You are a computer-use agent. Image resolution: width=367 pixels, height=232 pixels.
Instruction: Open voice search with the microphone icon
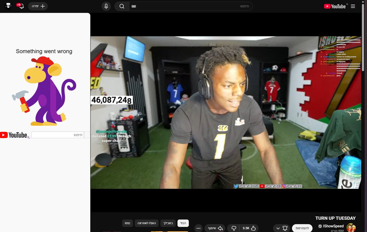(x=106, y=6)
